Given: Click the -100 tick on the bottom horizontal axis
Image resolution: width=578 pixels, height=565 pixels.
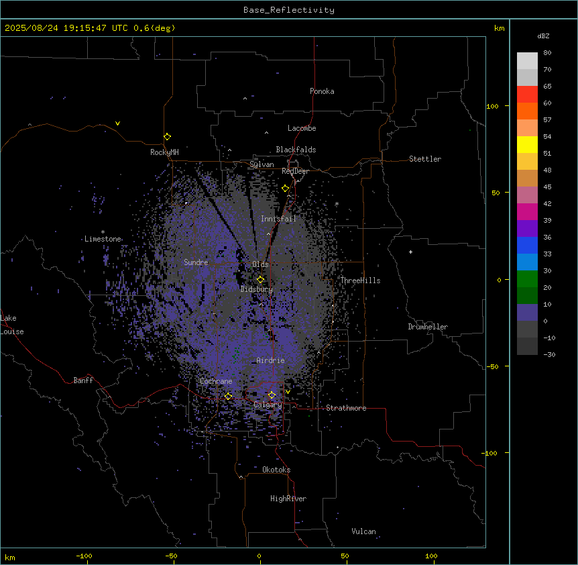Looking at the screenshot, I should pos(84,556).
